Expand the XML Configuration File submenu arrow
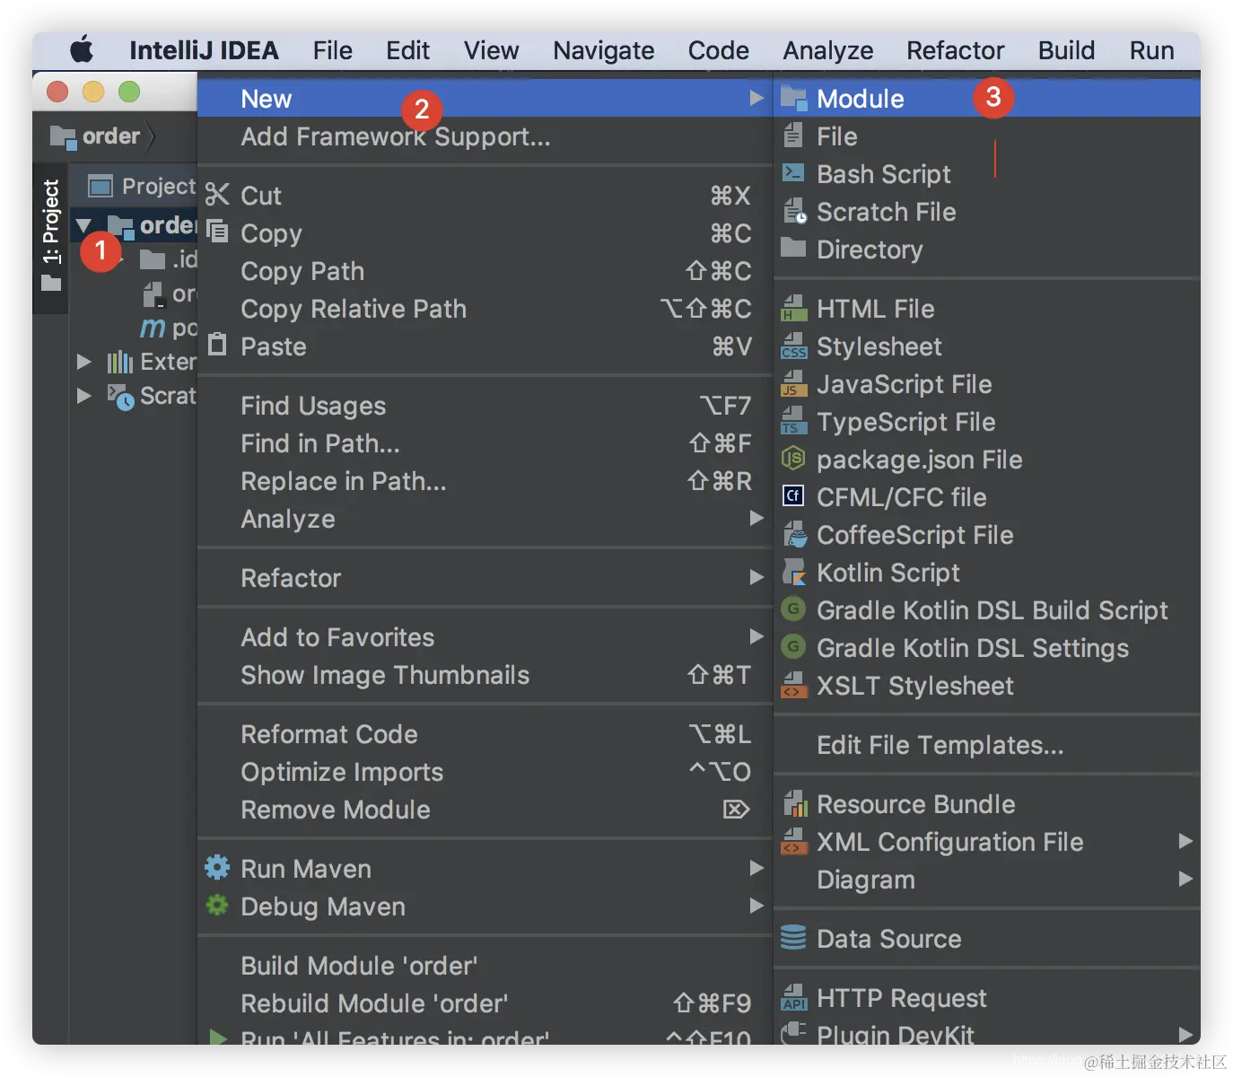 point(1185,841)
